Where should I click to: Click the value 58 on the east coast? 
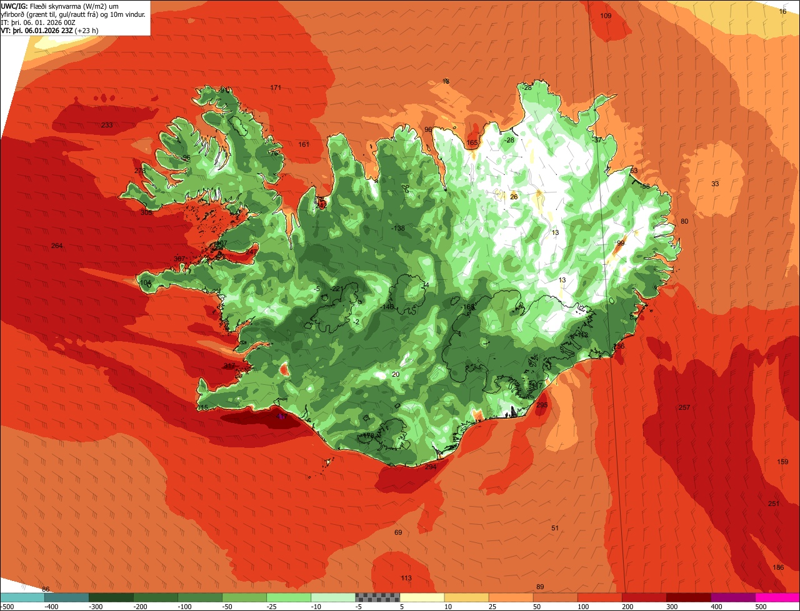[x=646, y=186]
